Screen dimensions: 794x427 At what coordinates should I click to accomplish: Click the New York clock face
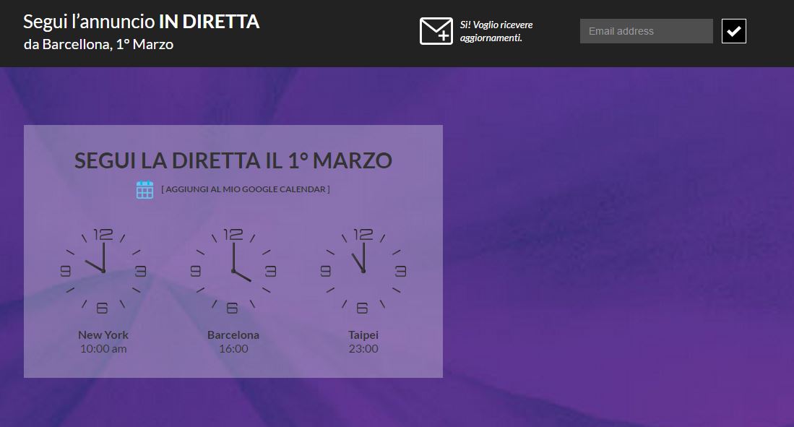tap(103, 271)
